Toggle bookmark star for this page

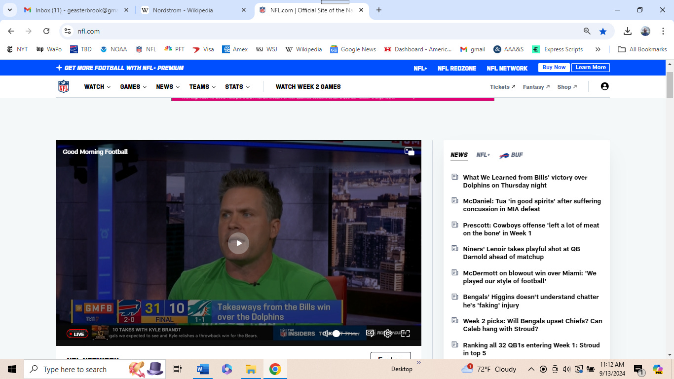pyautogui.click(x=602, y=31)
